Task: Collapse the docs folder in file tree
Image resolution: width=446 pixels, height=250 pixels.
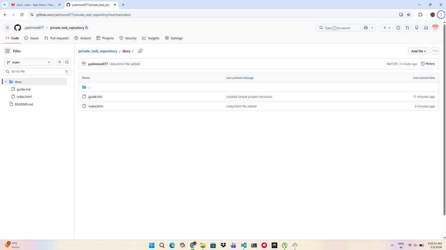Action: pyautogui.click(x=6, y=82)
